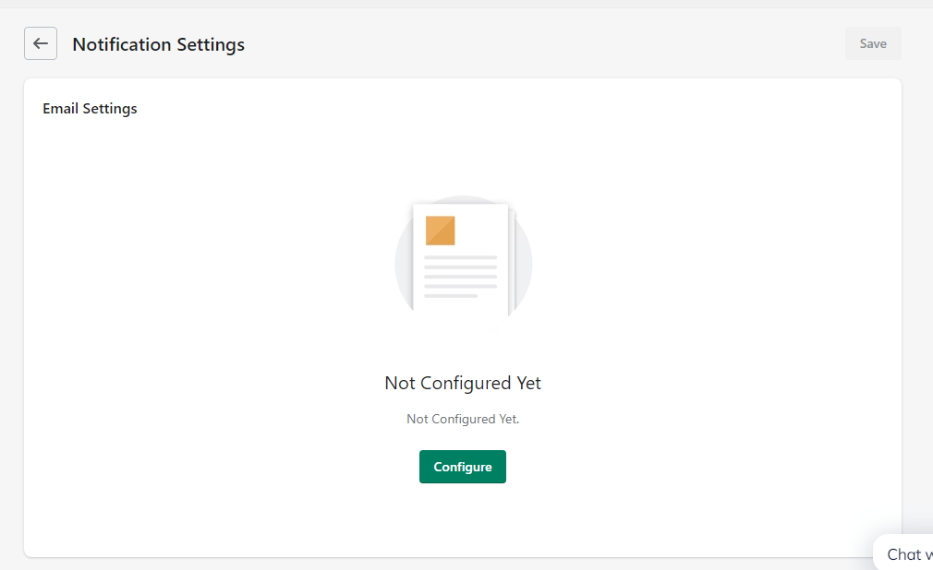Open the Chat widget
The height and width of the screenshot is (570, 933).
907,554
